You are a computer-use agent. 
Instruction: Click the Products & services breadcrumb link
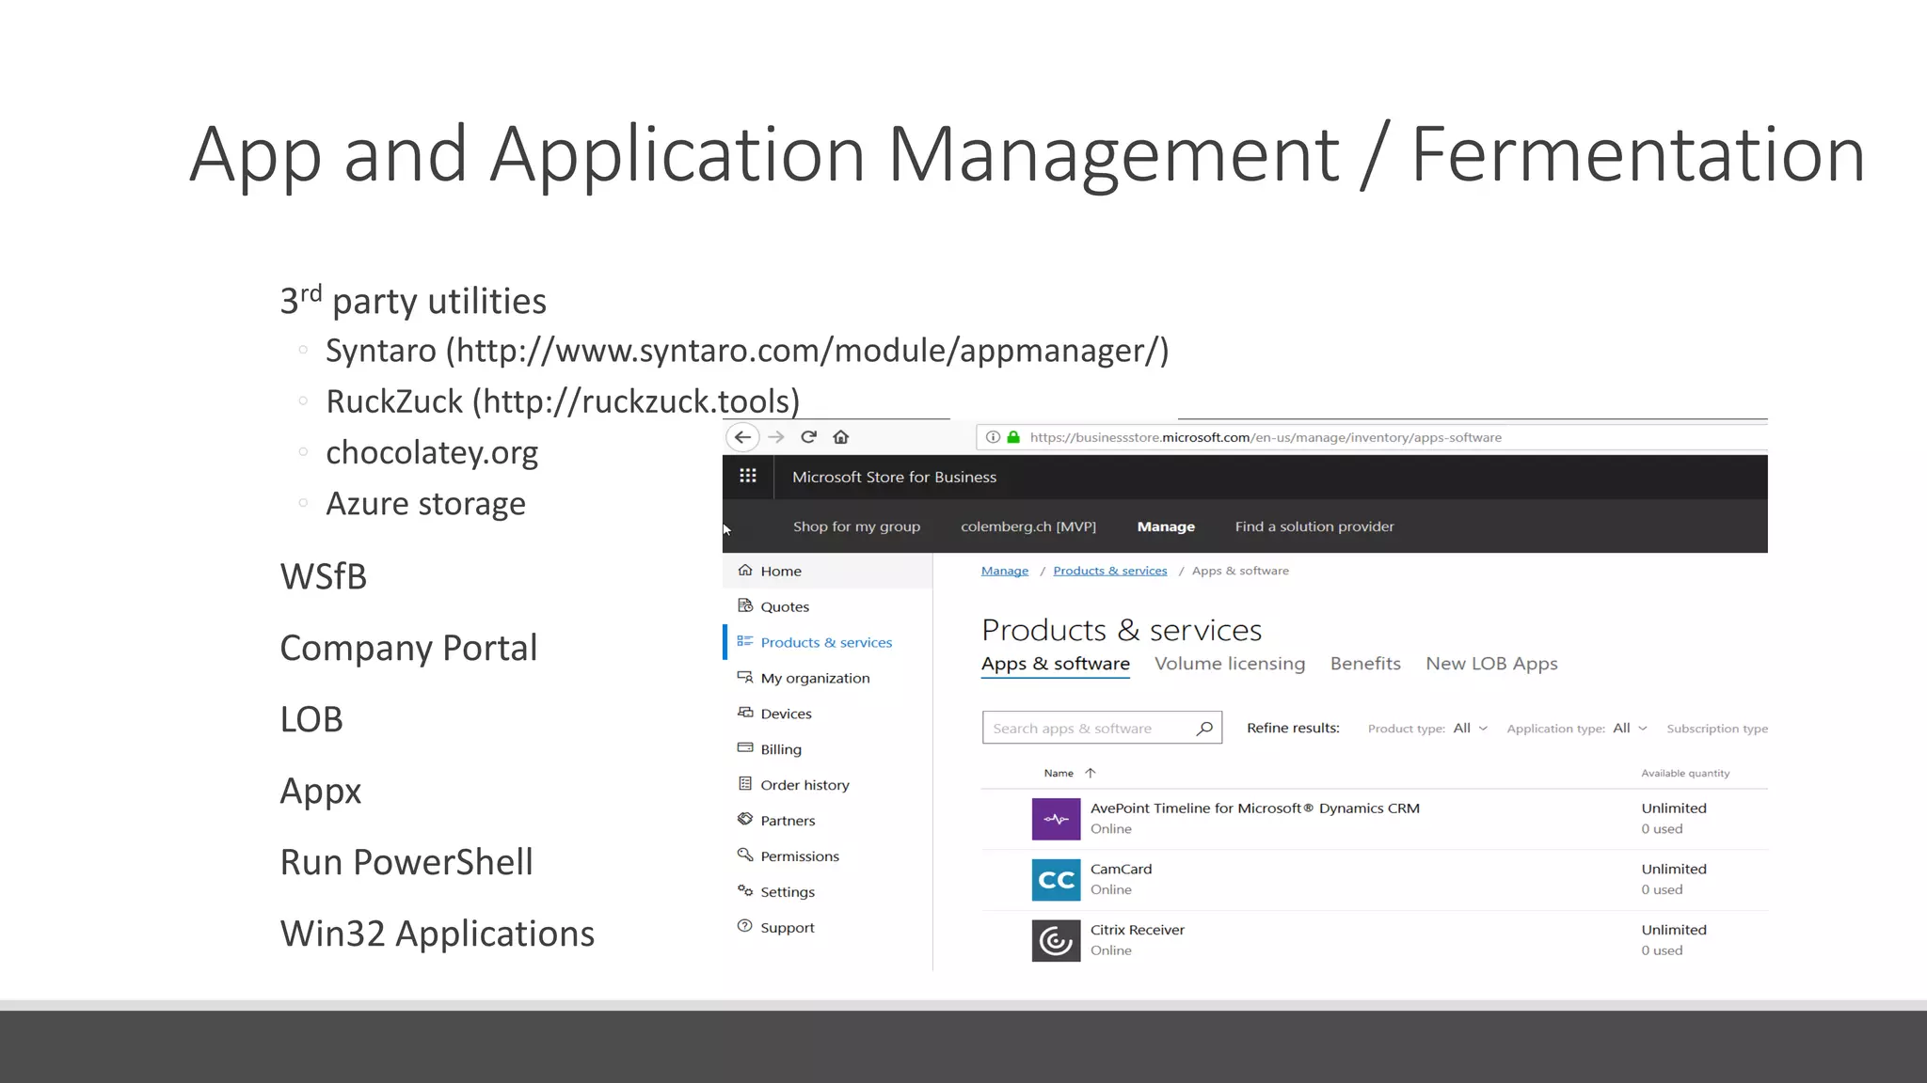pos(1110,571)
